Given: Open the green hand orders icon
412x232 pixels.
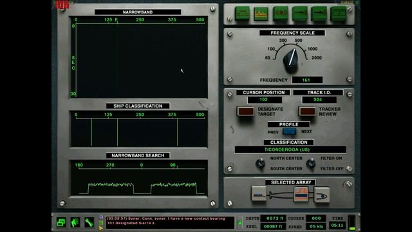Looking at the screenshot, I should click(75, 222).
